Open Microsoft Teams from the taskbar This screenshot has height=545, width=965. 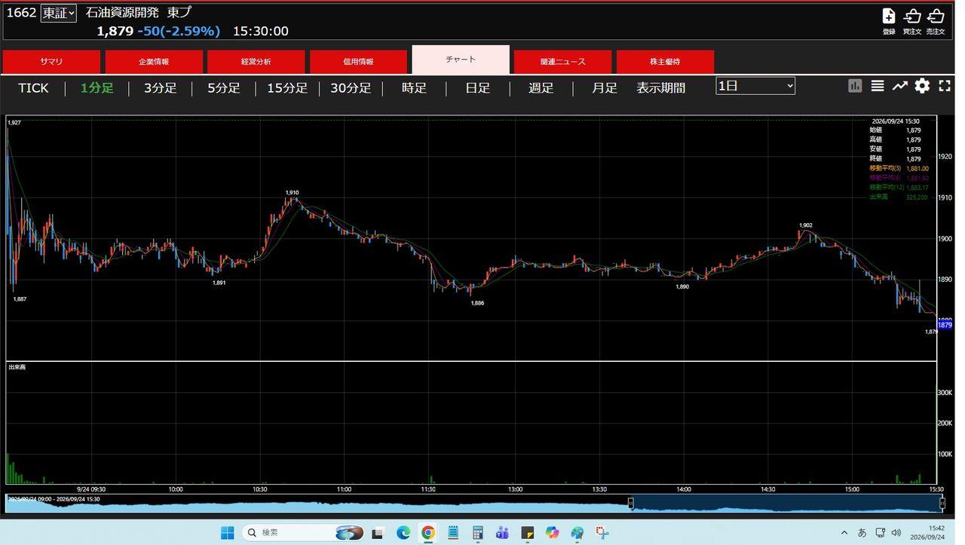[x=502, y=533]
